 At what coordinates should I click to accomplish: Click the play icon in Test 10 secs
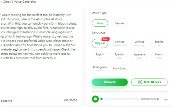140,82
